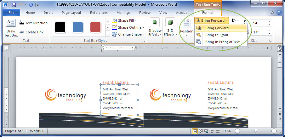Click the shape height field showing 0.94"
Image resolution: width=285 pixels, height=137 pixels.
click(x=258, y=23)
